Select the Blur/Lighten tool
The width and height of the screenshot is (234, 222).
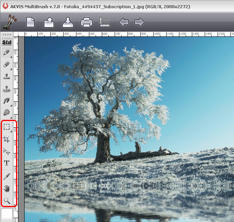(7, 112)
